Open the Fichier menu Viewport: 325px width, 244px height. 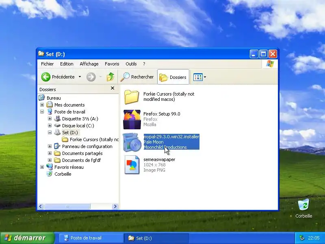point(47,64)
